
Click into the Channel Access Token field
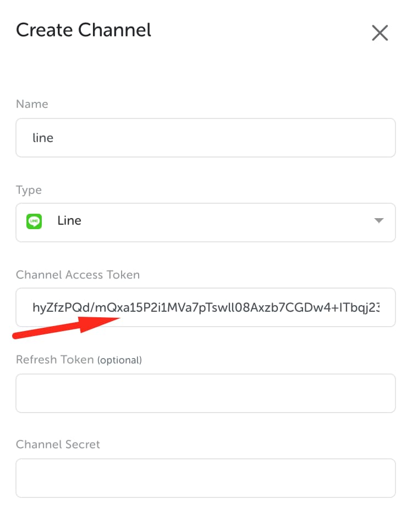point(205,307)
